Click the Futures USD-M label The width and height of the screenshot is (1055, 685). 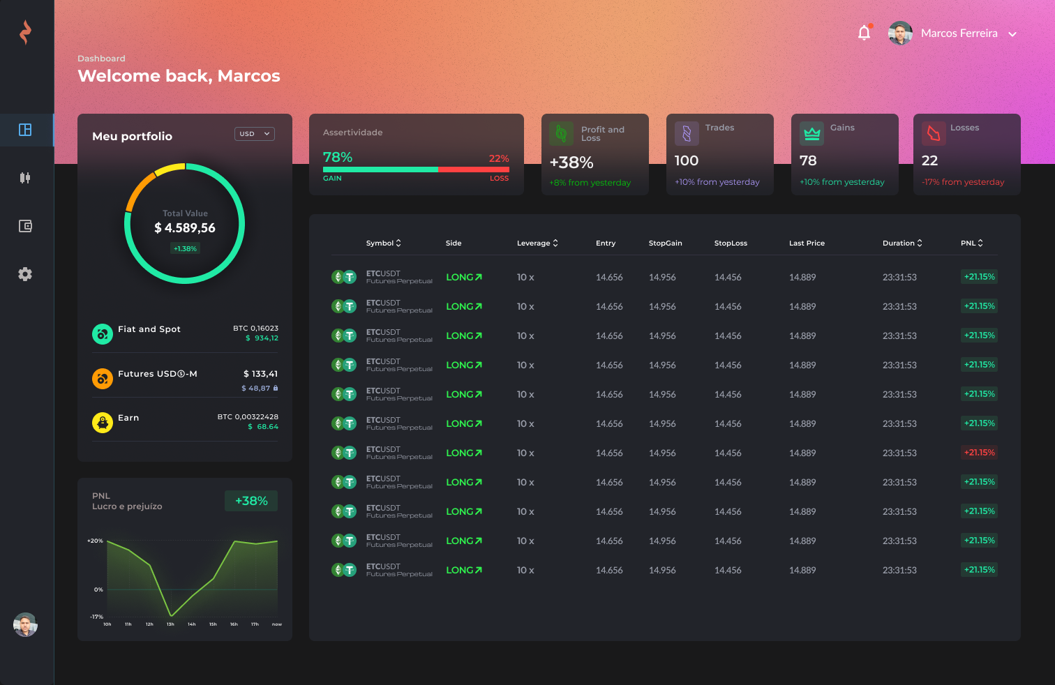158,374
